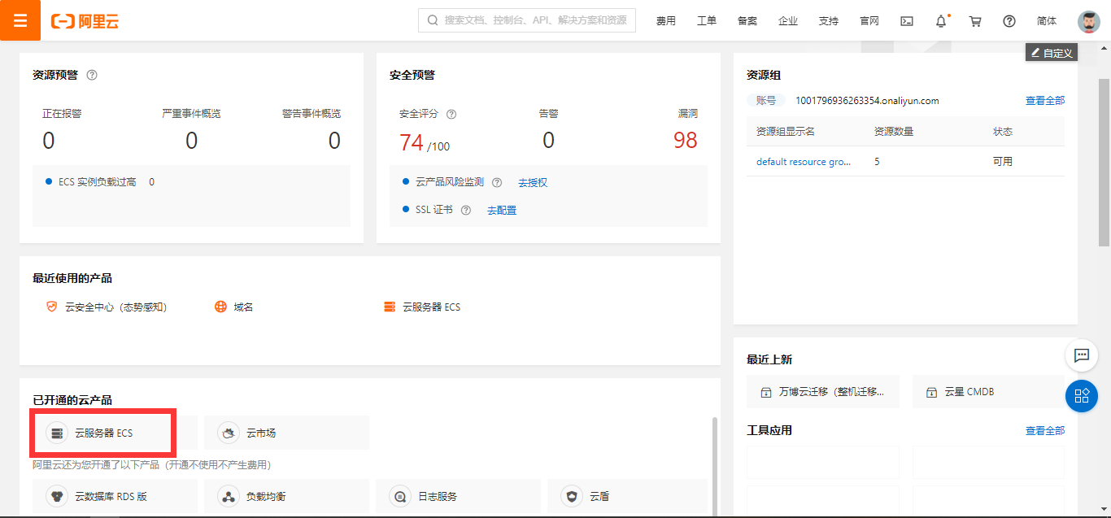The height and width of the screenshot is (518, 1111).
Task: Open the Cloud Shell terminal icon
Action: pos(907,21)
